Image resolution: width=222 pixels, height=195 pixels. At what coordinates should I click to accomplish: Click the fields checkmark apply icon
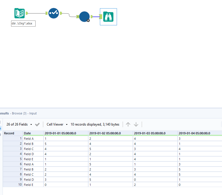[x=37, y=124]
